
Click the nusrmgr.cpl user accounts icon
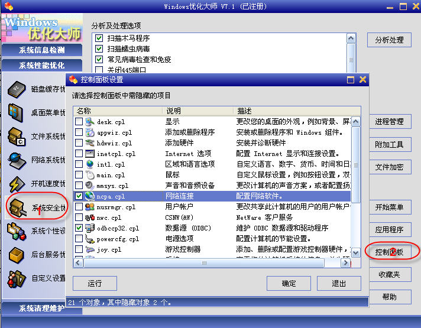coord(90,207)
